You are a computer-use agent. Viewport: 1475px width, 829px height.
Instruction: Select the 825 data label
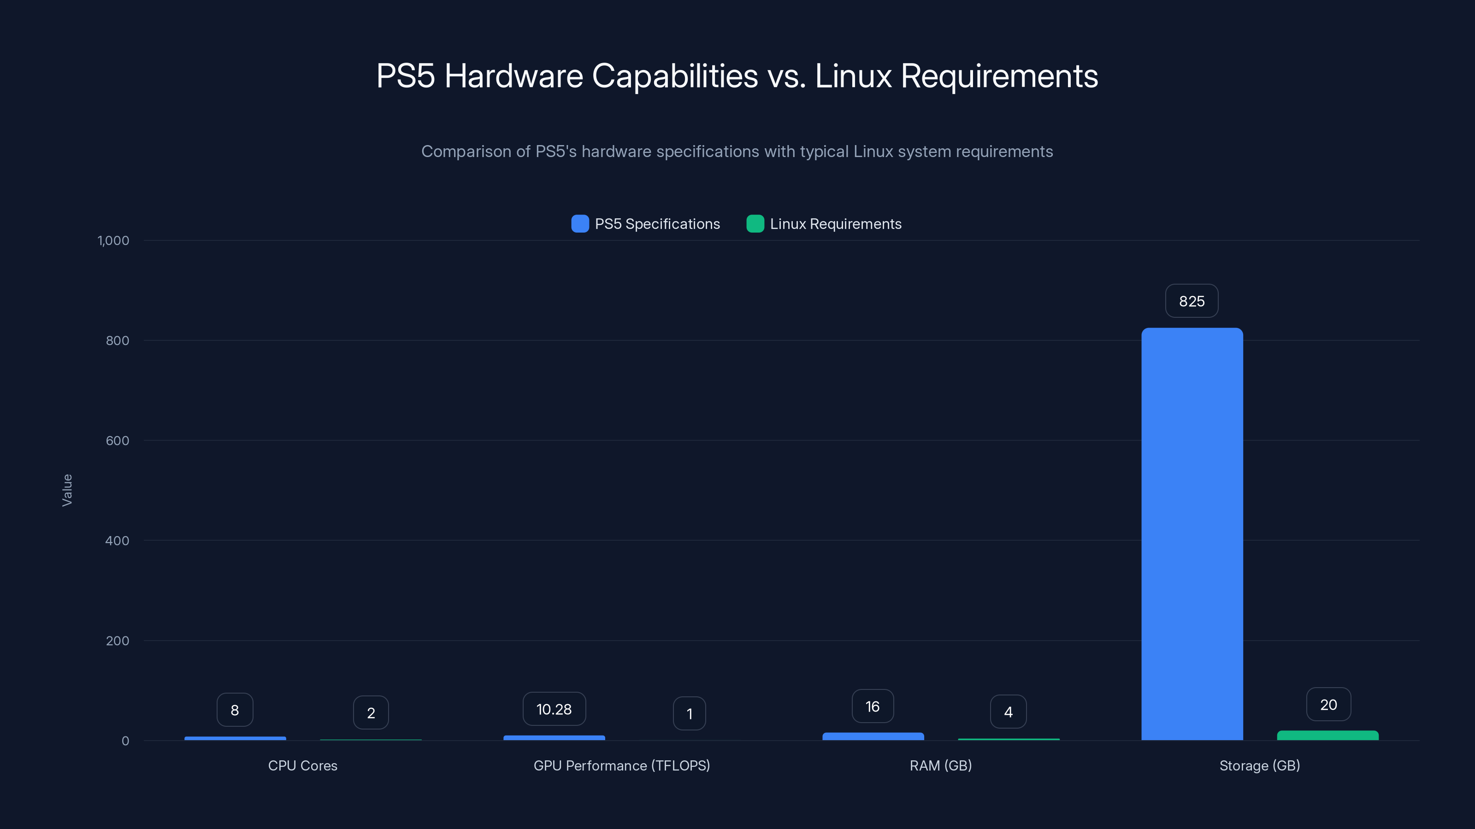click(1192, 301)
